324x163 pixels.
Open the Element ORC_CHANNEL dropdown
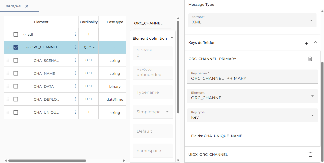pos(252,96)
